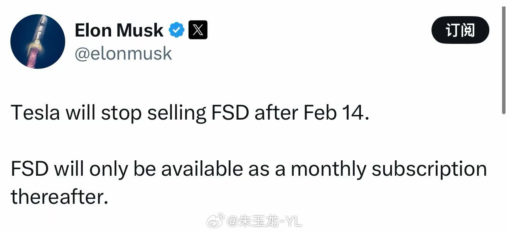Click the Elon Musk display name
Viewport: 509px width, 233px height.
pos(119,29)
